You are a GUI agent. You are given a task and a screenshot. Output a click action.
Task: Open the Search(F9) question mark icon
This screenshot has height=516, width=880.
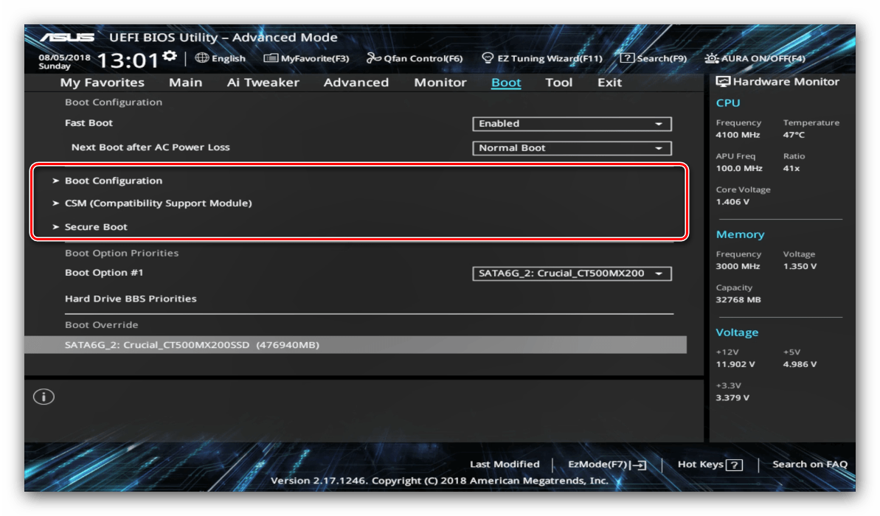pyautogui.click(x=627, y=58)
